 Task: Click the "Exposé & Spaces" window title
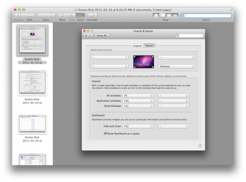[x=143, y=31]
